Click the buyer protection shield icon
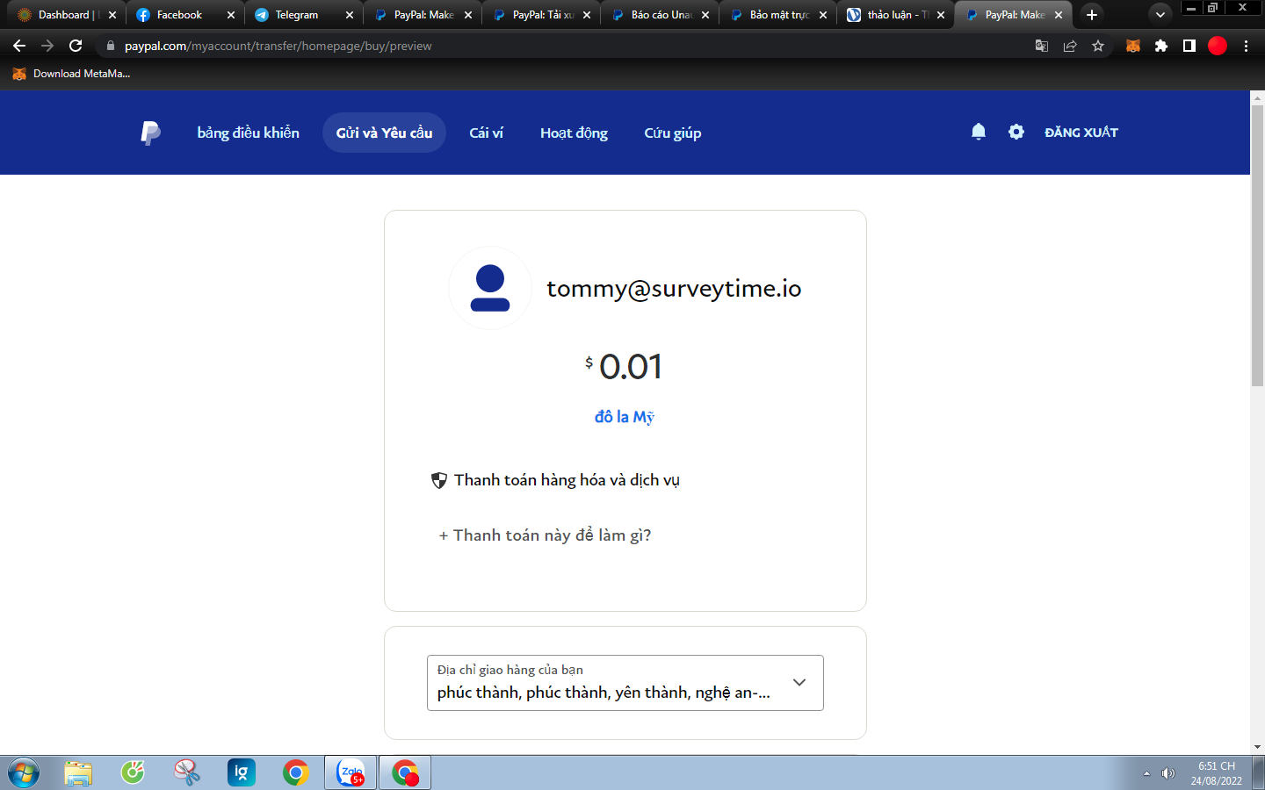Screen dimensions: 1265x790 point(439,480)
